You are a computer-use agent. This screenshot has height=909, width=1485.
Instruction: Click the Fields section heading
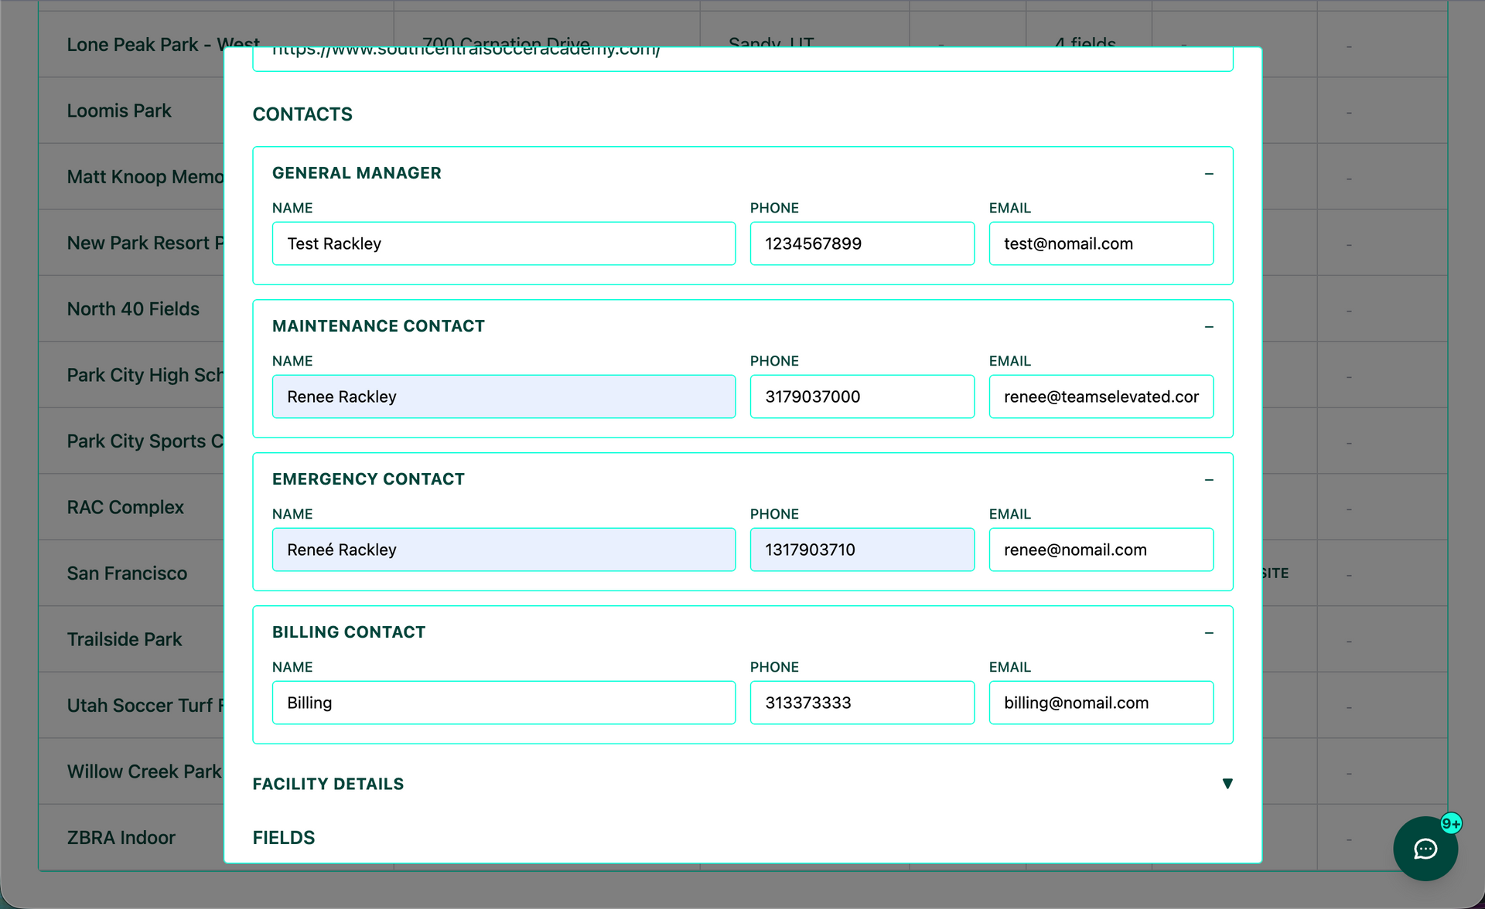[x=284, y=838]
